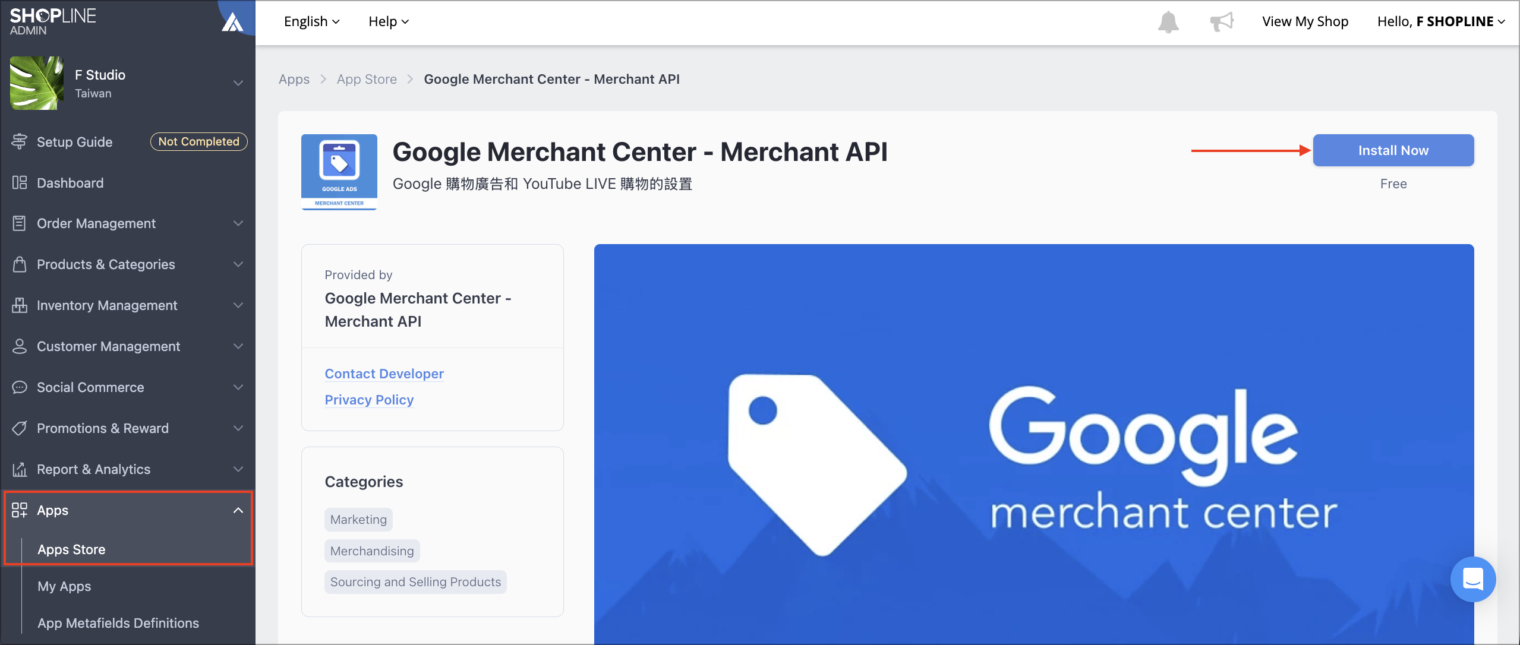The height and width of the screenshot is (645, 1520).
Task: Click the Google Merchant Center - Merchant API heading
Action: click(x=640, y=152)
